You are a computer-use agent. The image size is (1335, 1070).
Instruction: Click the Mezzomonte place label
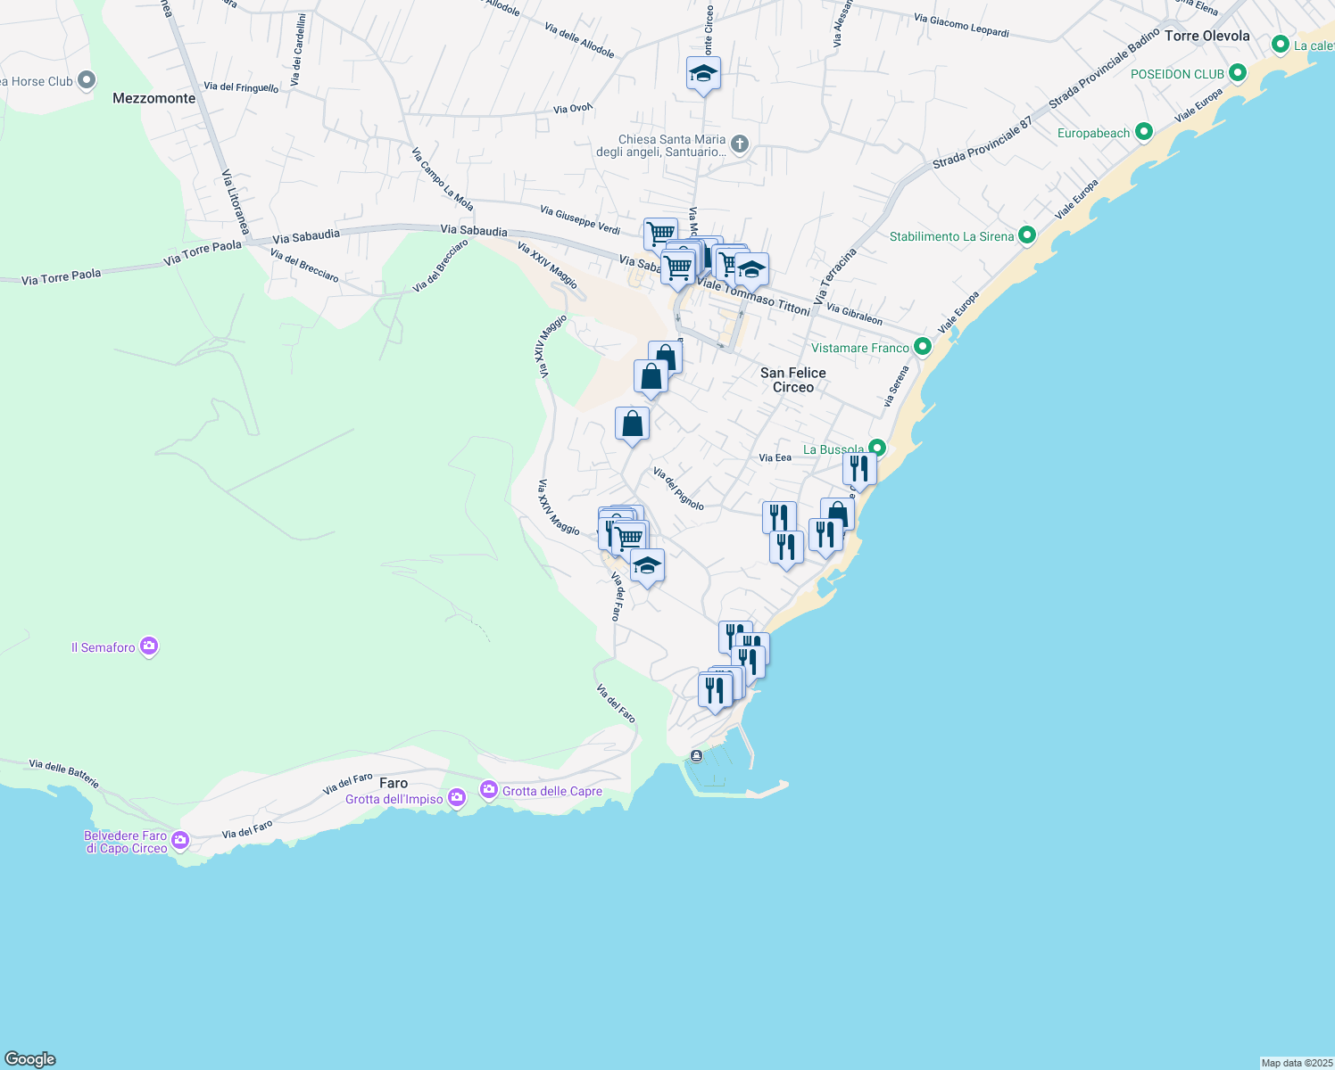tap(154, 98)
